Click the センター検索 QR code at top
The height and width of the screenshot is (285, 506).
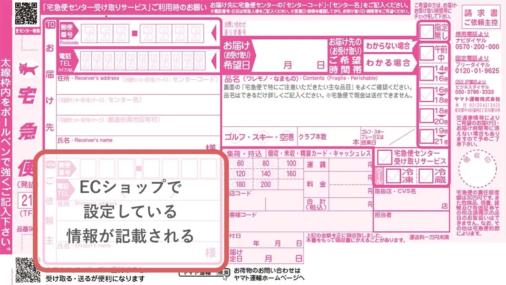pyautogui.click(x=26, y=14)
